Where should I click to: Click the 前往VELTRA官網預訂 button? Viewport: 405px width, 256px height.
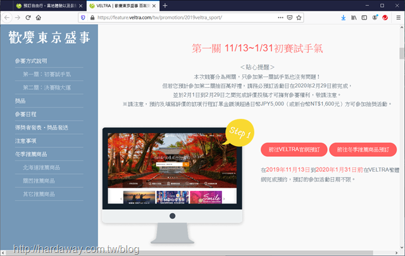(x=294, y=149)
